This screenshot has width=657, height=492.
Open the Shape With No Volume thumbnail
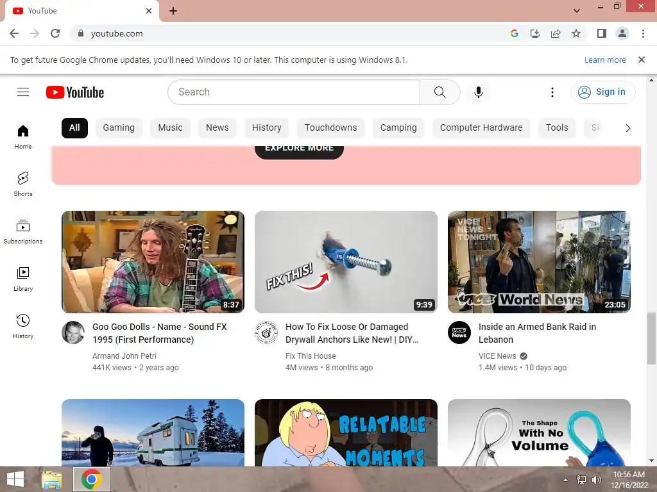539,432
